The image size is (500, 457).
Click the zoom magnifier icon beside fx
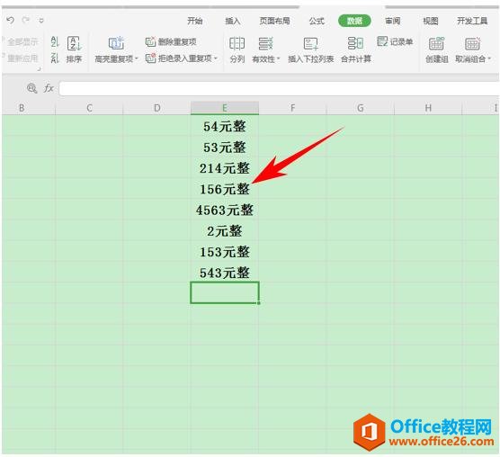point(31,88)
